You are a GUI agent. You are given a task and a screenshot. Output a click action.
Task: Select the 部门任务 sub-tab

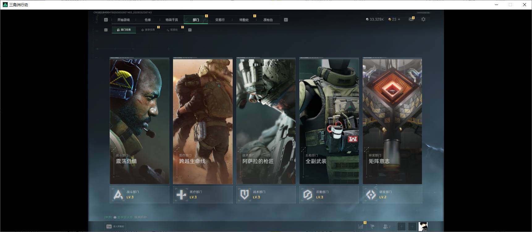[124, 30]
